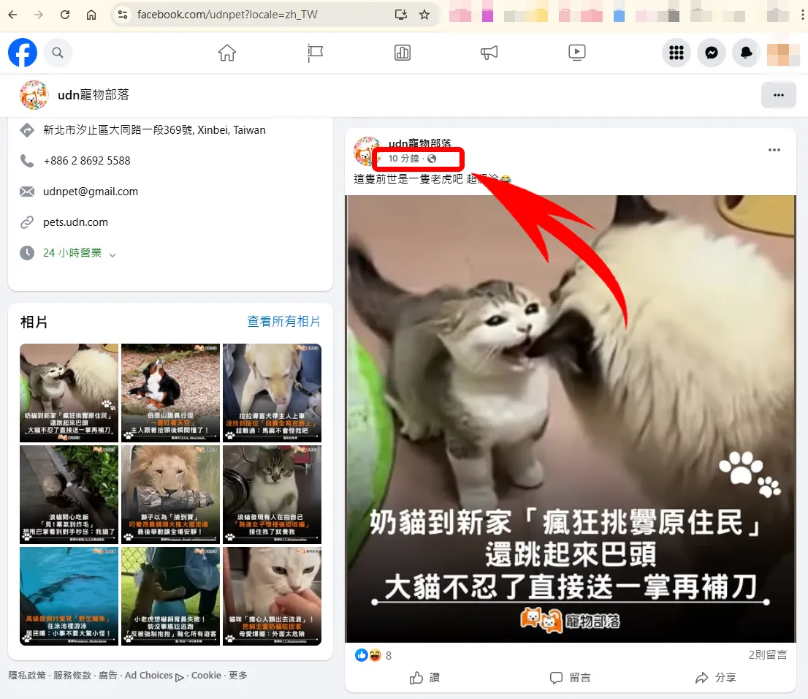Go to Facebook Home feed icon
Screen dimensions: 808x699
pyautogui.click(x=227, y=52)
